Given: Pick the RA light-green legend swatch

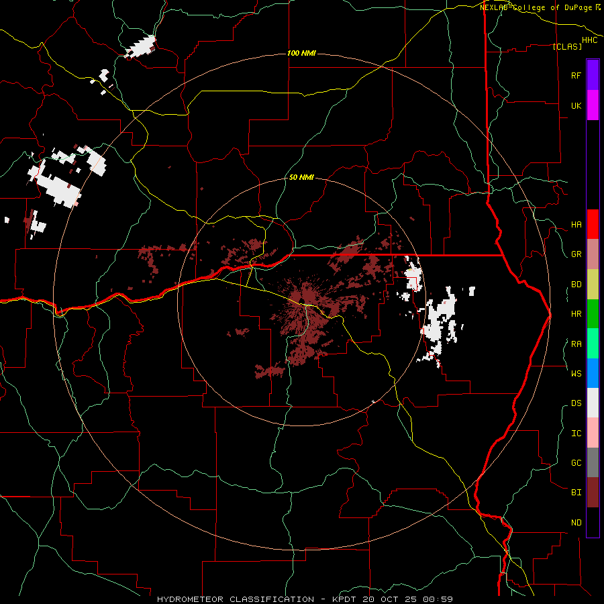Looking at the screenshot, I should pyautogui.click(x=593, y=344).
